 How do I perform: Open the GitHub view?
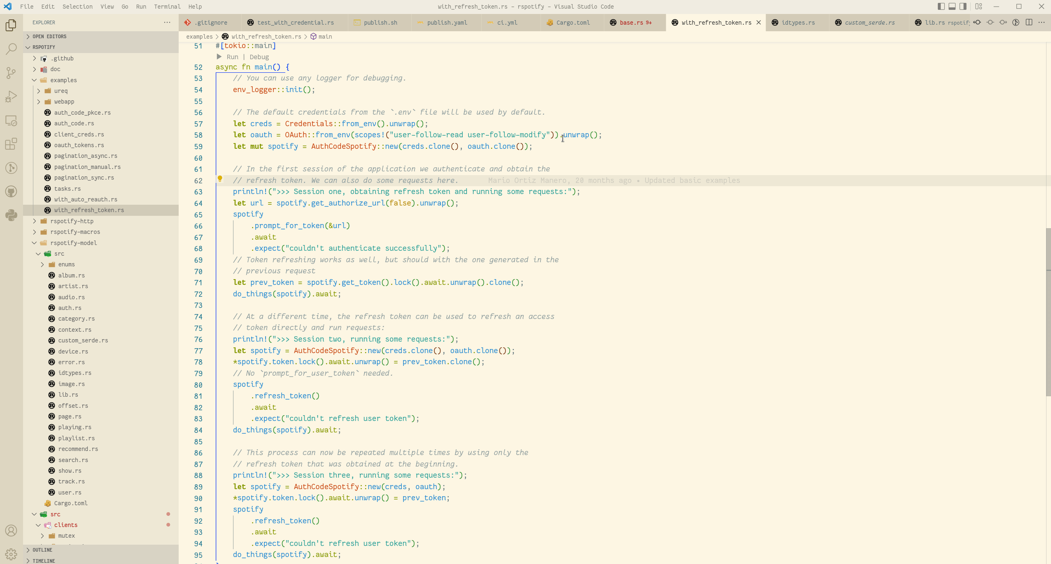click(11, 192)
